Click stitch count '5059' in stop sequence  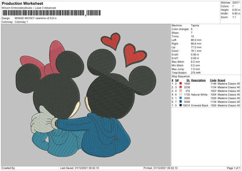point(187,102)
